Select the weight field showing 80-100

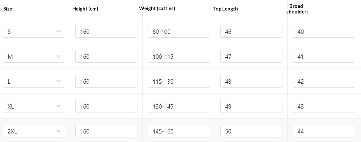point(179,31)
